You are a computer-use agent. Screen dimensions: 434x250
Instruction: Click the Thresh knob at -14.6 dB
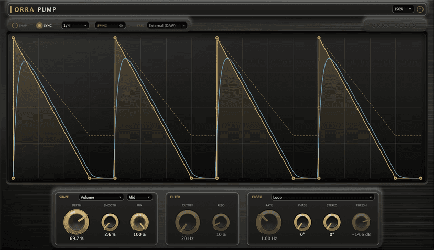pos(361,222)
